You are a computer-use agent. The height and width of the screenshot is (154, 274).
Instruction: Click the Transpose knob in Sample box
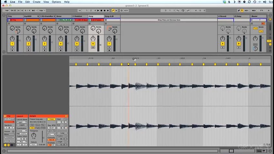34,135
